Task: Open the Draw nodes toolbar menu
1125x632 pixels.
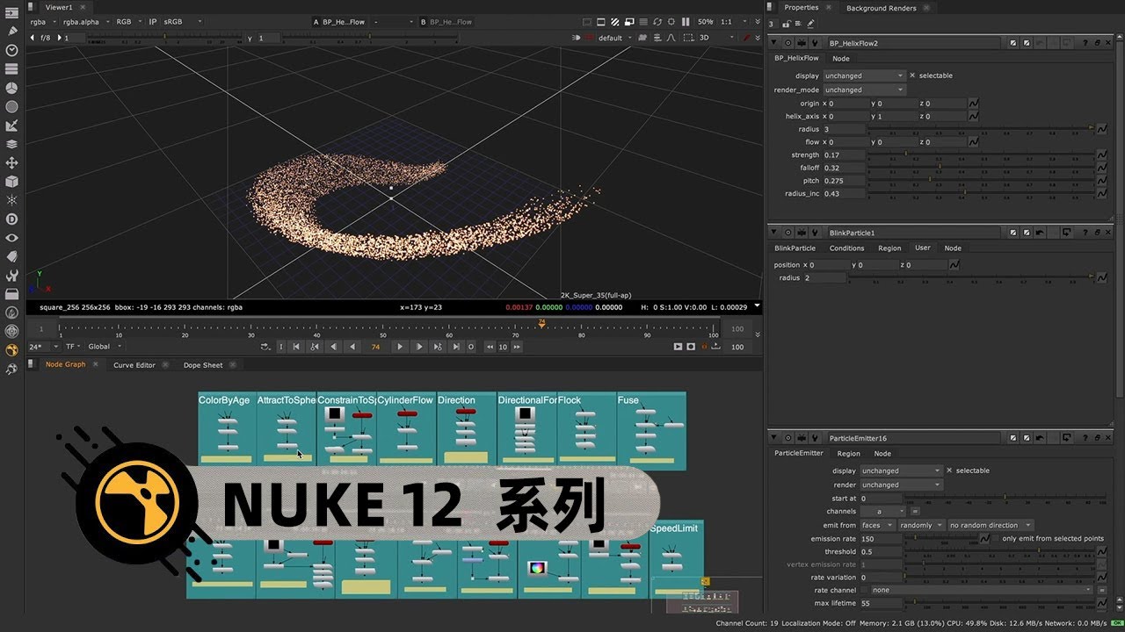Action: pyautogui.click(x=12, y=31)
